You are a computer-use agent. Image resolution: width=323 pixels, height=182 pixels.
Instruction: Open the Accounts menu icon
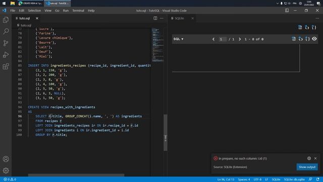[x=6, y=159]
